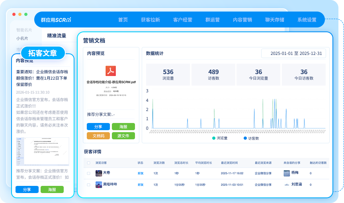This screenshot has width=344, height=203.
Task: Check the box for visitor 黑哇咔咔
Action: (x=89, y=185)
